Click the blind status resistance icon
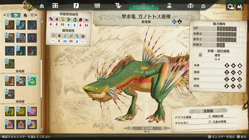The height and width of the screenshot is (140, 249). click(x=87, y=20)
